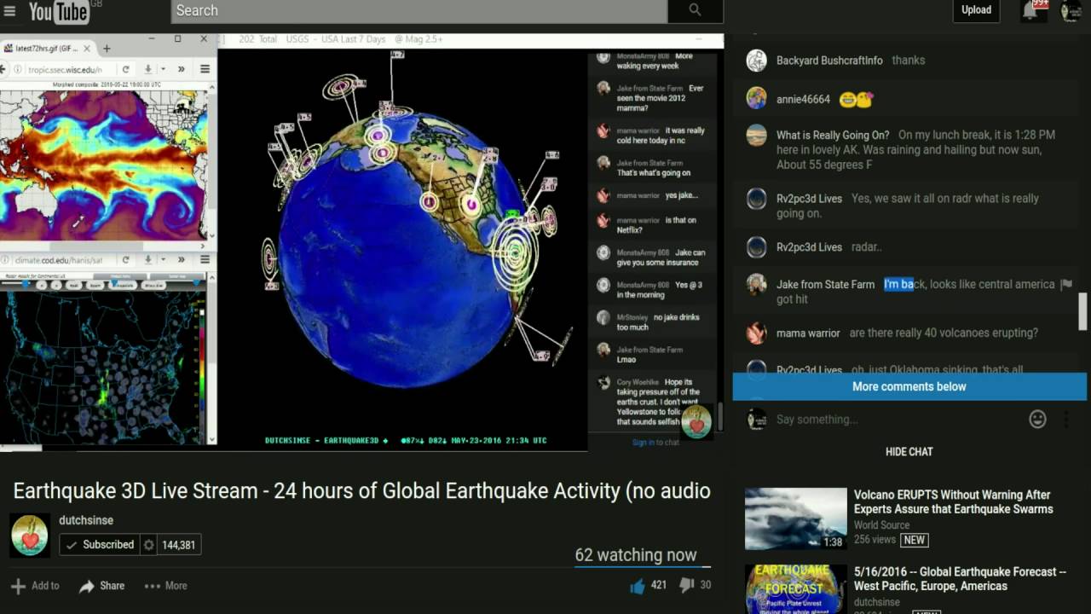Open the chat three-dot options menu
1091x614 pixels.
[x=1065, y=419]
